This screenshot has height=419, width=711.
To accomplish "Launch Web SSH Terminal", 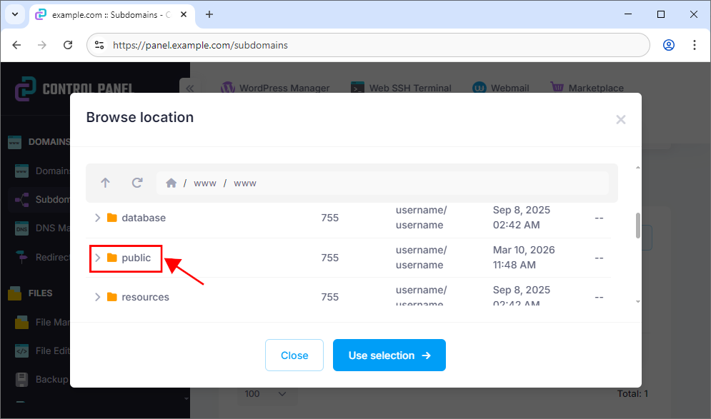I will click(x=402, y=88).
